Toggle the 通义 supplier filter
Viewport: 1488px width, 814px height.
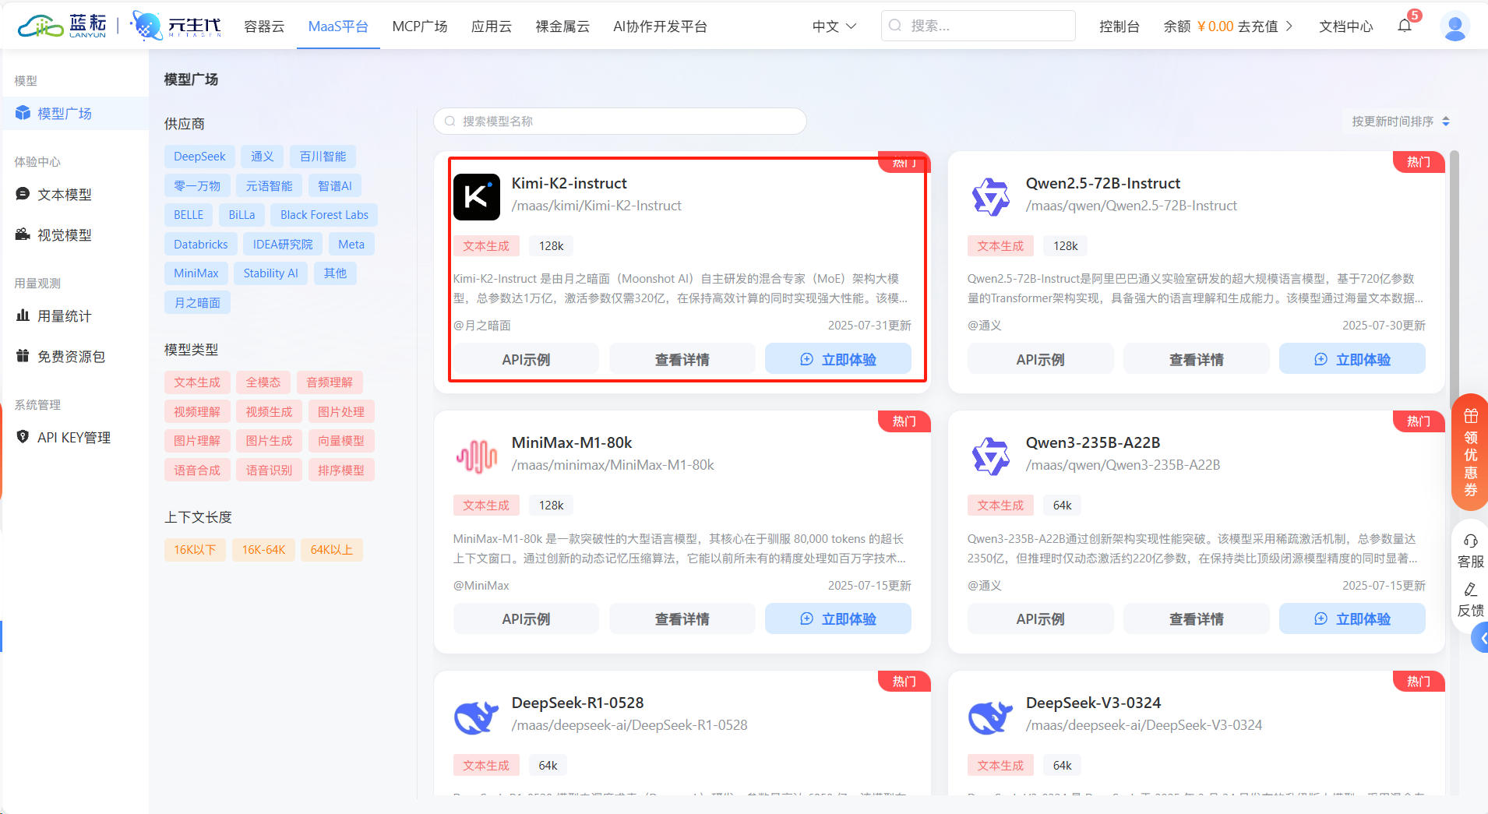[263, 157]
